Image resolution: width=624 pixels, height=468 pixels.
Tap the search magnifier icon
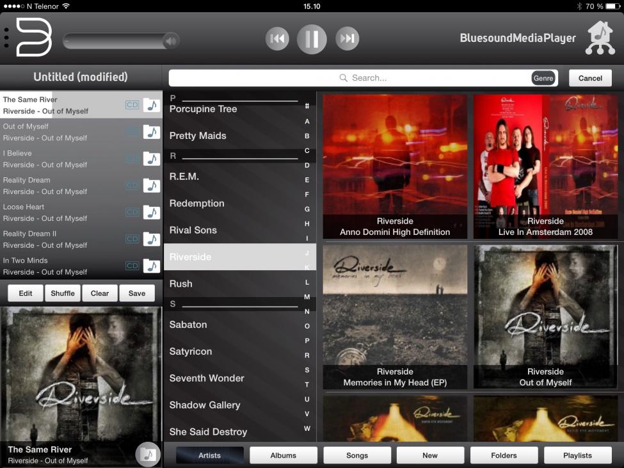tap(343, 77)
